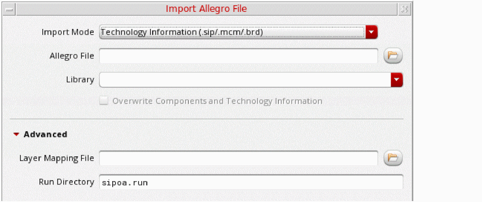
Task: Focus the Allegro File text field
Action: tap(238, 56)
